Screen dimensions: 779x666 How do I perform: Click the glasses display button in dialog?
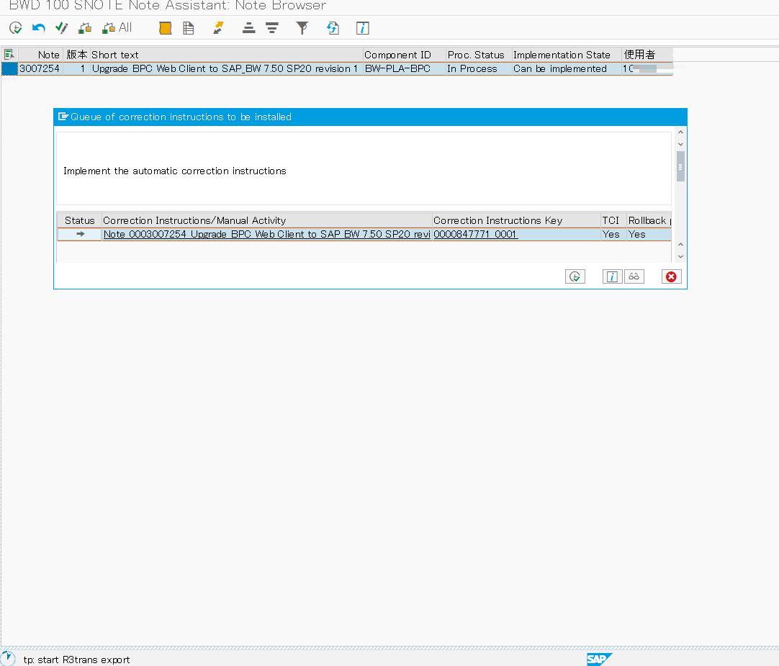(634, 276)
